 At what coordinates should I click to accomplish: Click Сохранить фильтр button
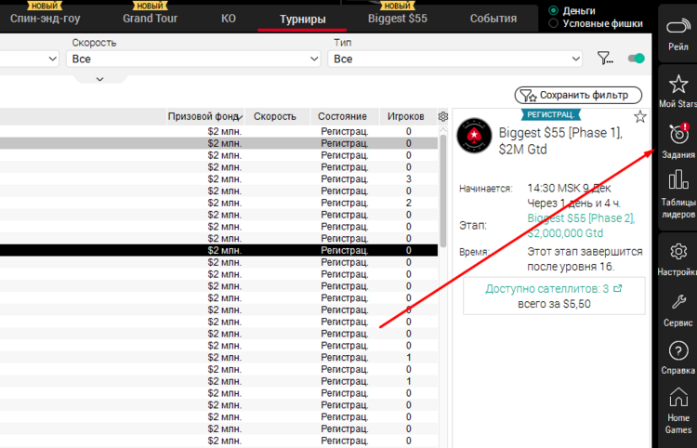pos(578,95)
